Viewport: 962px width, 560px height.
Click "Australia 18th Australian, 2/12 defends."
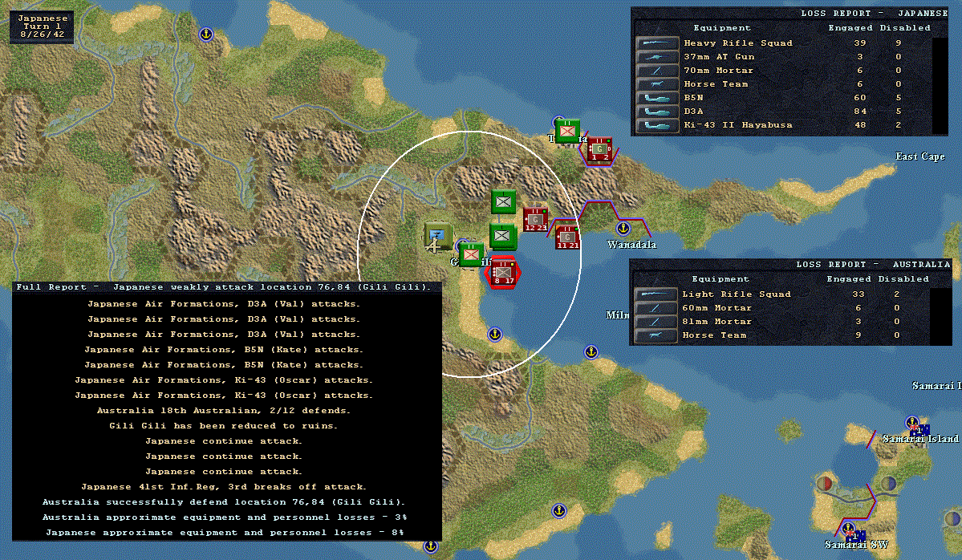pyautogui.click(x=223, y=410)
